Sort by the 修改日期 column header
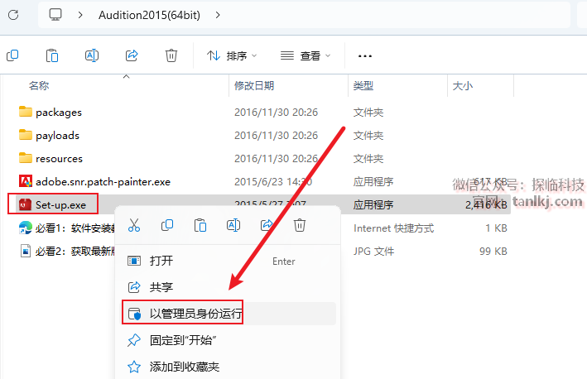Viewport: 587px width, 379px height. pyautogui.click(x=254, y=86)
